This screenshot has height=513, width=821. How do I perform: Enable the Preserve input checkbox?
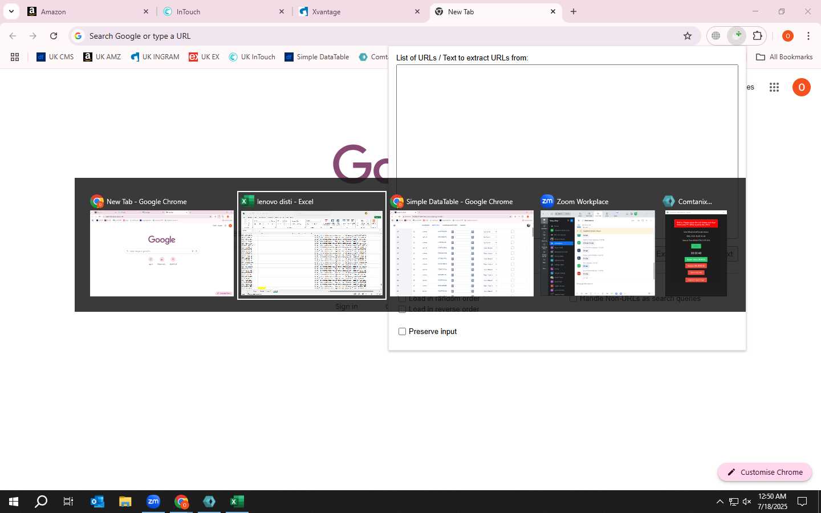pyautogui.click(x=402, y=331)
